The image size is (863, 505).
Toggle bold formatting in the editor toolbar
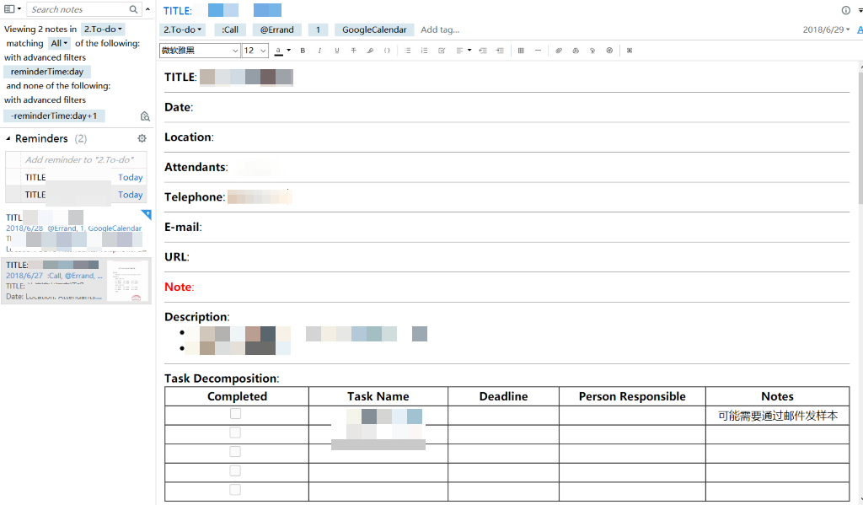[303, 51]
